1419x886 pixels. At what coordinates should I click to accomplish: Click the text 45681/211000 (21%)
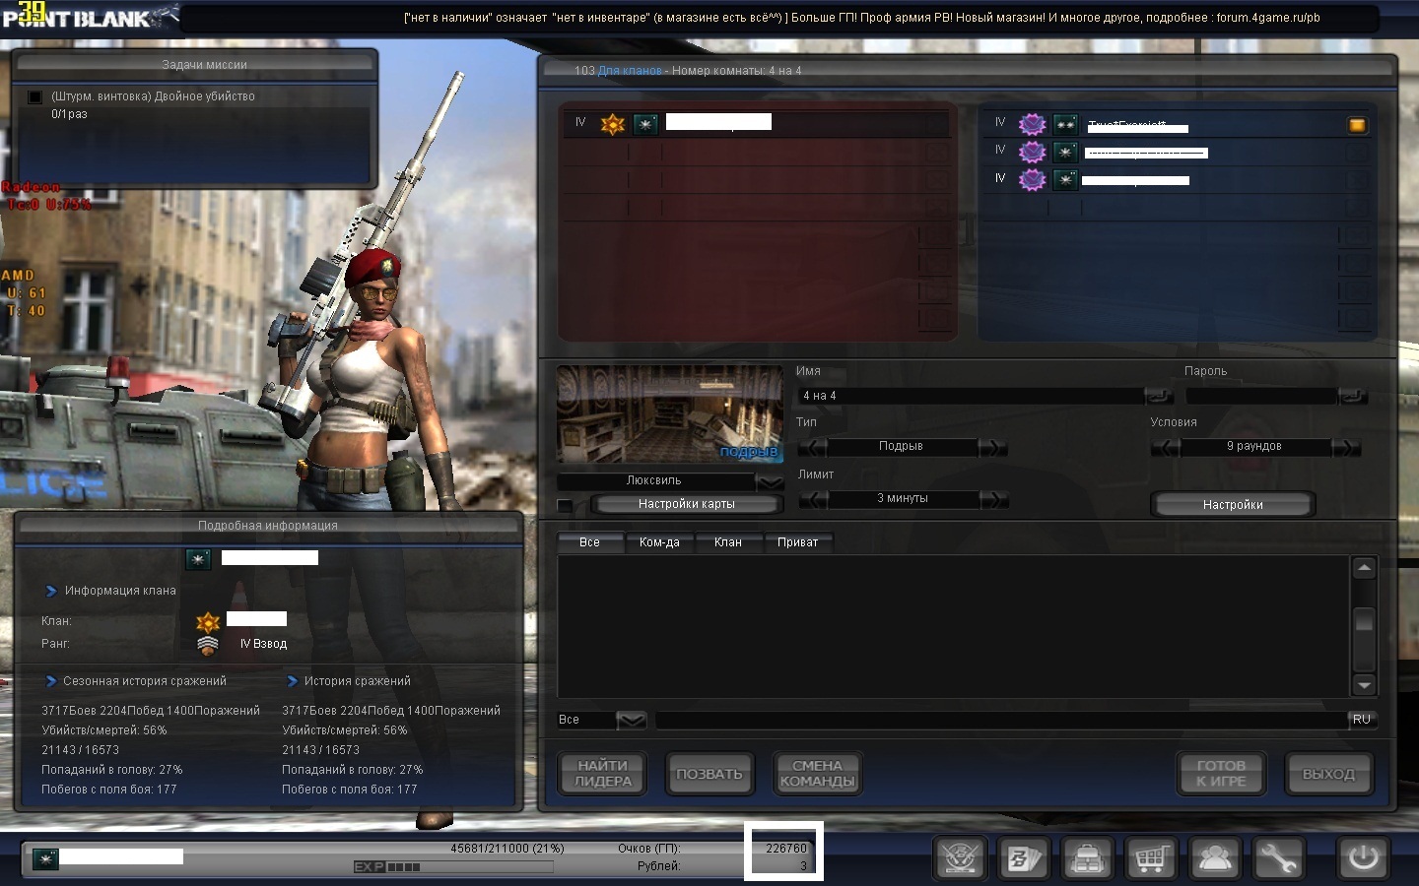[x=507, y=849]
